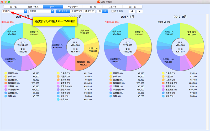This screenshot has width=210, height=131.
Task: Click the ¥19,200 amount in September legend
Action: [193, 90]
